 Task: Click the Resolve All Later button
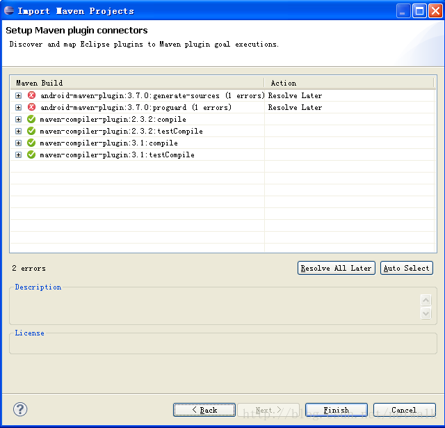click(337, 268)
